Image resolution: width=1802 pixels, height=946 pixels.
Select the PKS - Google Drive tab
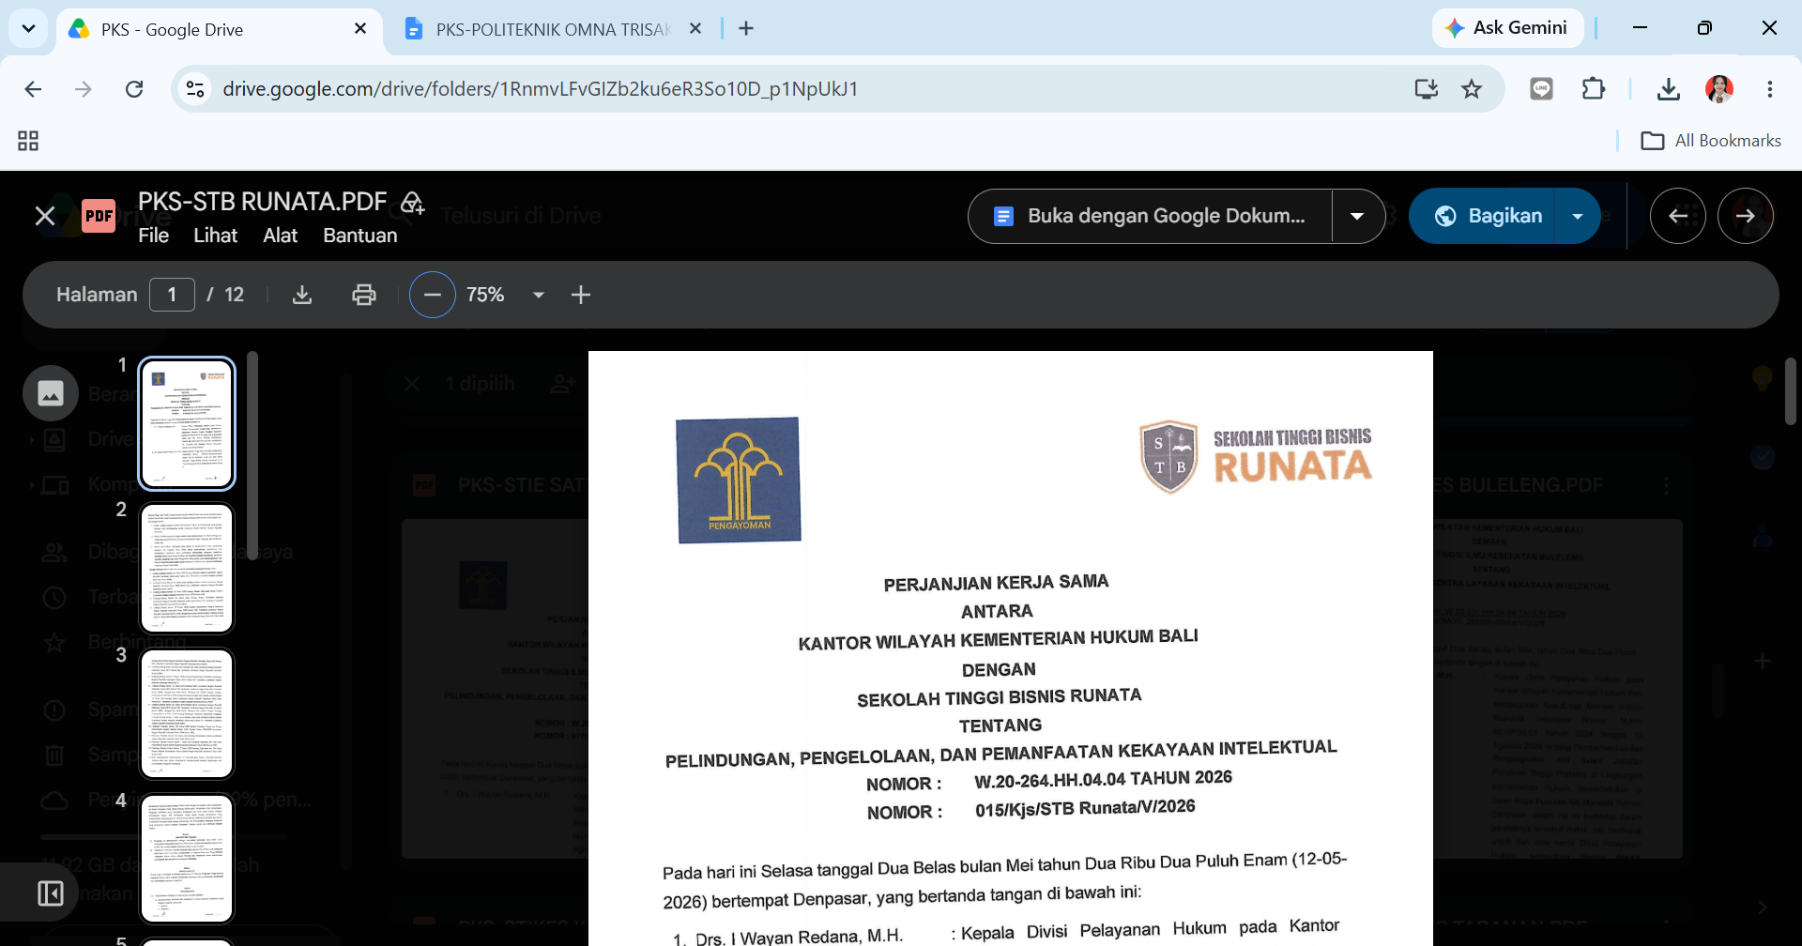pyautogui.click(x=218, y=29)
